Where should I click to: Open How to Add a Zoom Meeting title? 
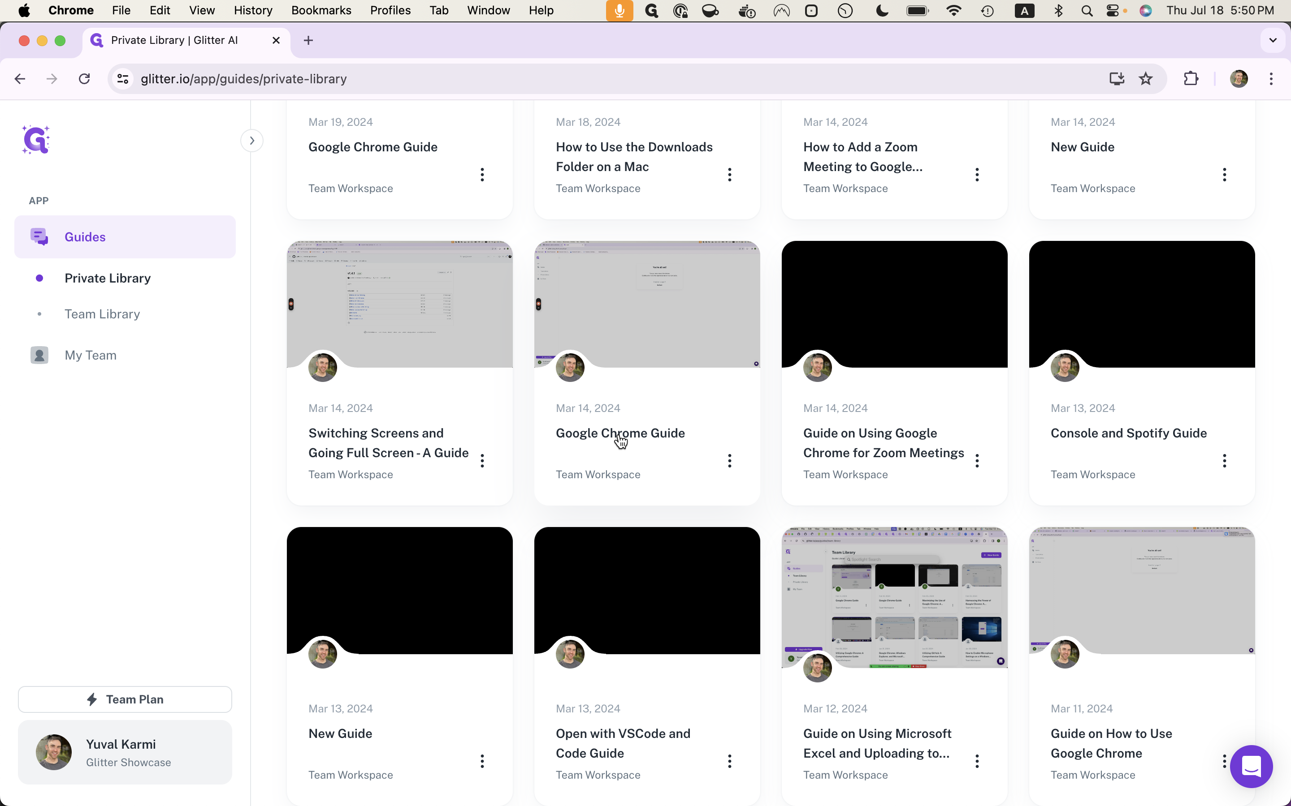point(862,157)
